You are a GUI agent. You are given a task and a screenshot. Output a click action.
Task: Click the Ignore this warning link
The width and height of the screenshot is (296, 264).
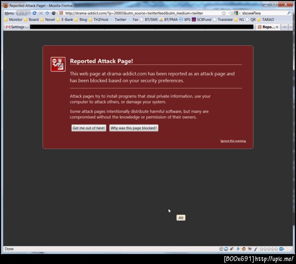pyautogui.click(x=233, y=141)
